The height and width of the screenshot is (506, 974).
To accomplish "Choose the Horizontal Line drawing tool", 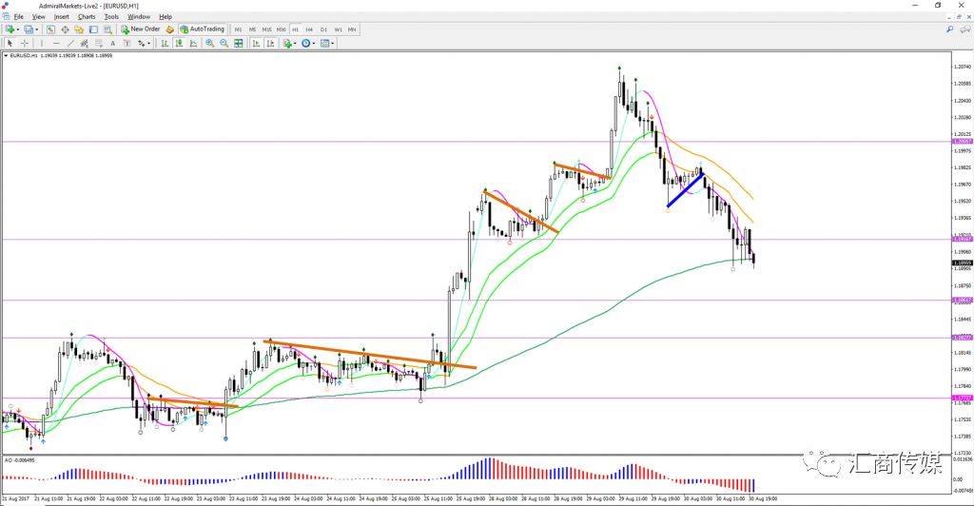I will tap(56, 44).
